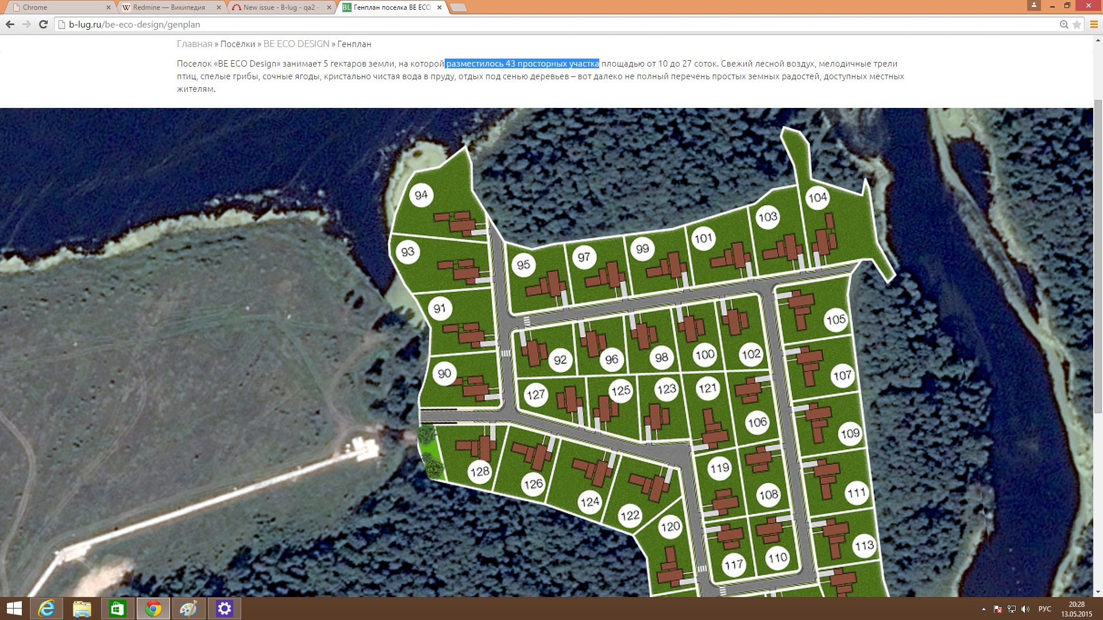Open File Explorer from taskbar

point(82,609)
